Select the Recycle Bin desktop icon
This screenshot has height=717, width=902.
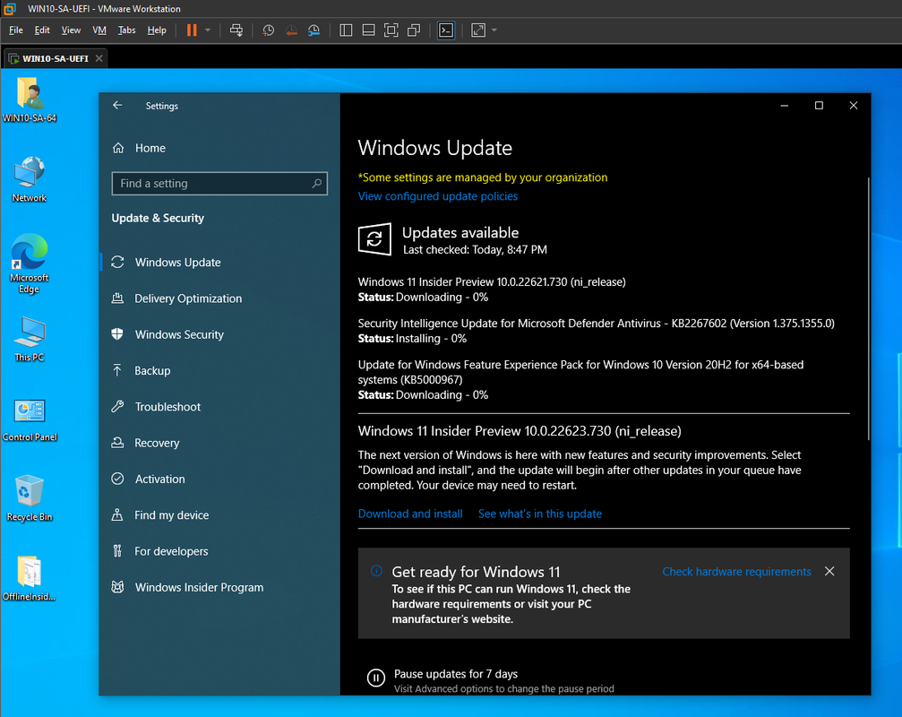[x=30, y=498]
